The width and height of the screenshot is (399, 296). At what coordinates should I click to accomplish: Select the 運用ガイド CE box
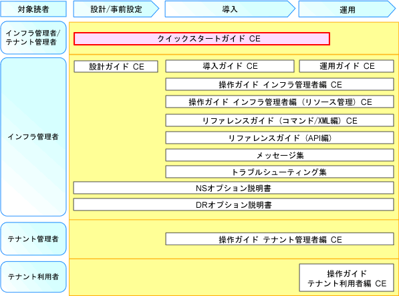[347, 66]
